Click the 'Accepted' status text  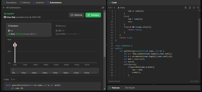9,14
